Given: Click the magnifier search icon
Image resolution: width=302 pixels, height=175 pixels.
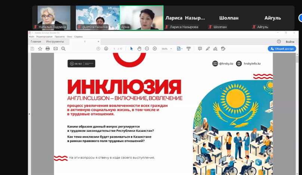Looking at the screenshot, I should pos(63,48).
